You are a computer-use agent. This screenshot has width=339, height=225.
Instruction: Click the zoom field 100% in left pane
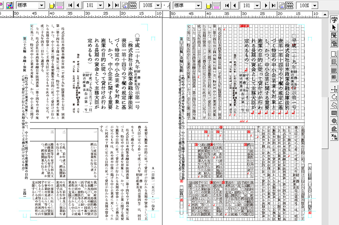coord(147,5)
